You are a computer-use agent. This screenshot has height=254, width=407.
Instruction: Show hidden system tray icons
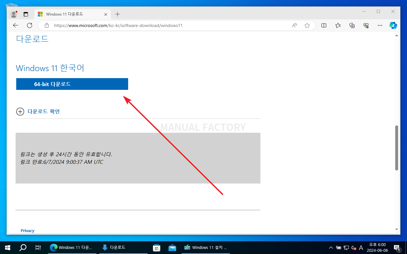[331, 248]
